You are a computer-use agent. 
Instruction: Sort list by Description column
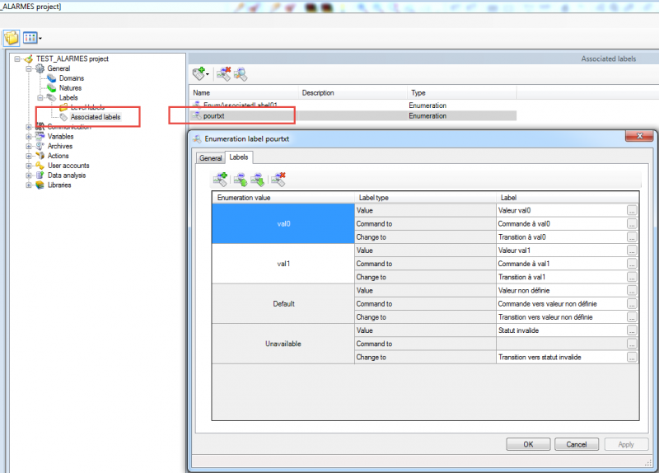coord(353,92)
